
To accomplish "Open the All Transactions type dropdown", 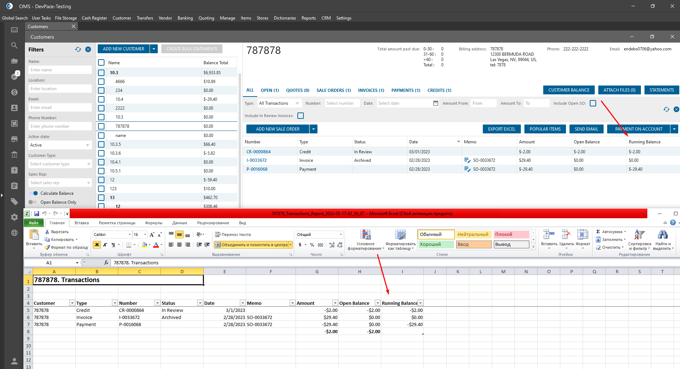I will pos(279,103).
